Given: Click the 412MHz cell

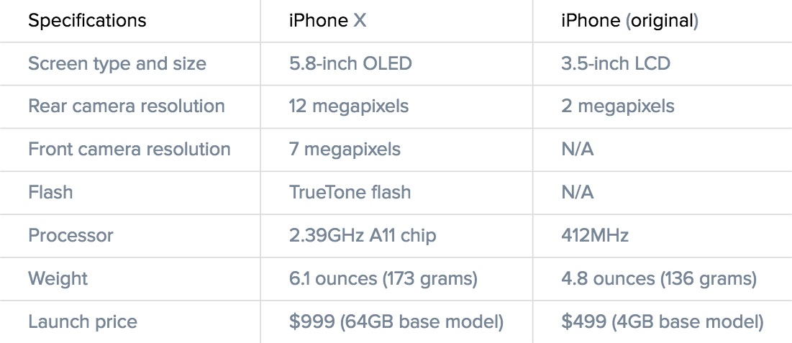Looking at the screenshot, I should tap(595, 235).
